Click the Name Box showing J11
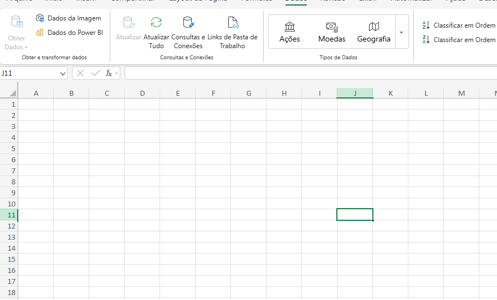497x300 pixels. pos(29,74)
